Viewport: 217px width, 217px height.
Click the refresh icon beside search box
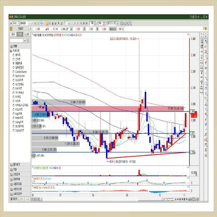[x=25, y=40]
